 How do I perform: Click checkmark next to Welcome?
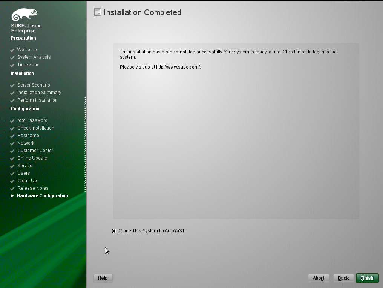pyautogui.click(x=12, y=50)
